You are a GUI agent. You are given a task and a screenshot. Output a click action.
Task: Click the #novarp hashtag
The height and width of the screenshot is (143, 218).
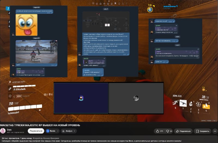[46, 138]
